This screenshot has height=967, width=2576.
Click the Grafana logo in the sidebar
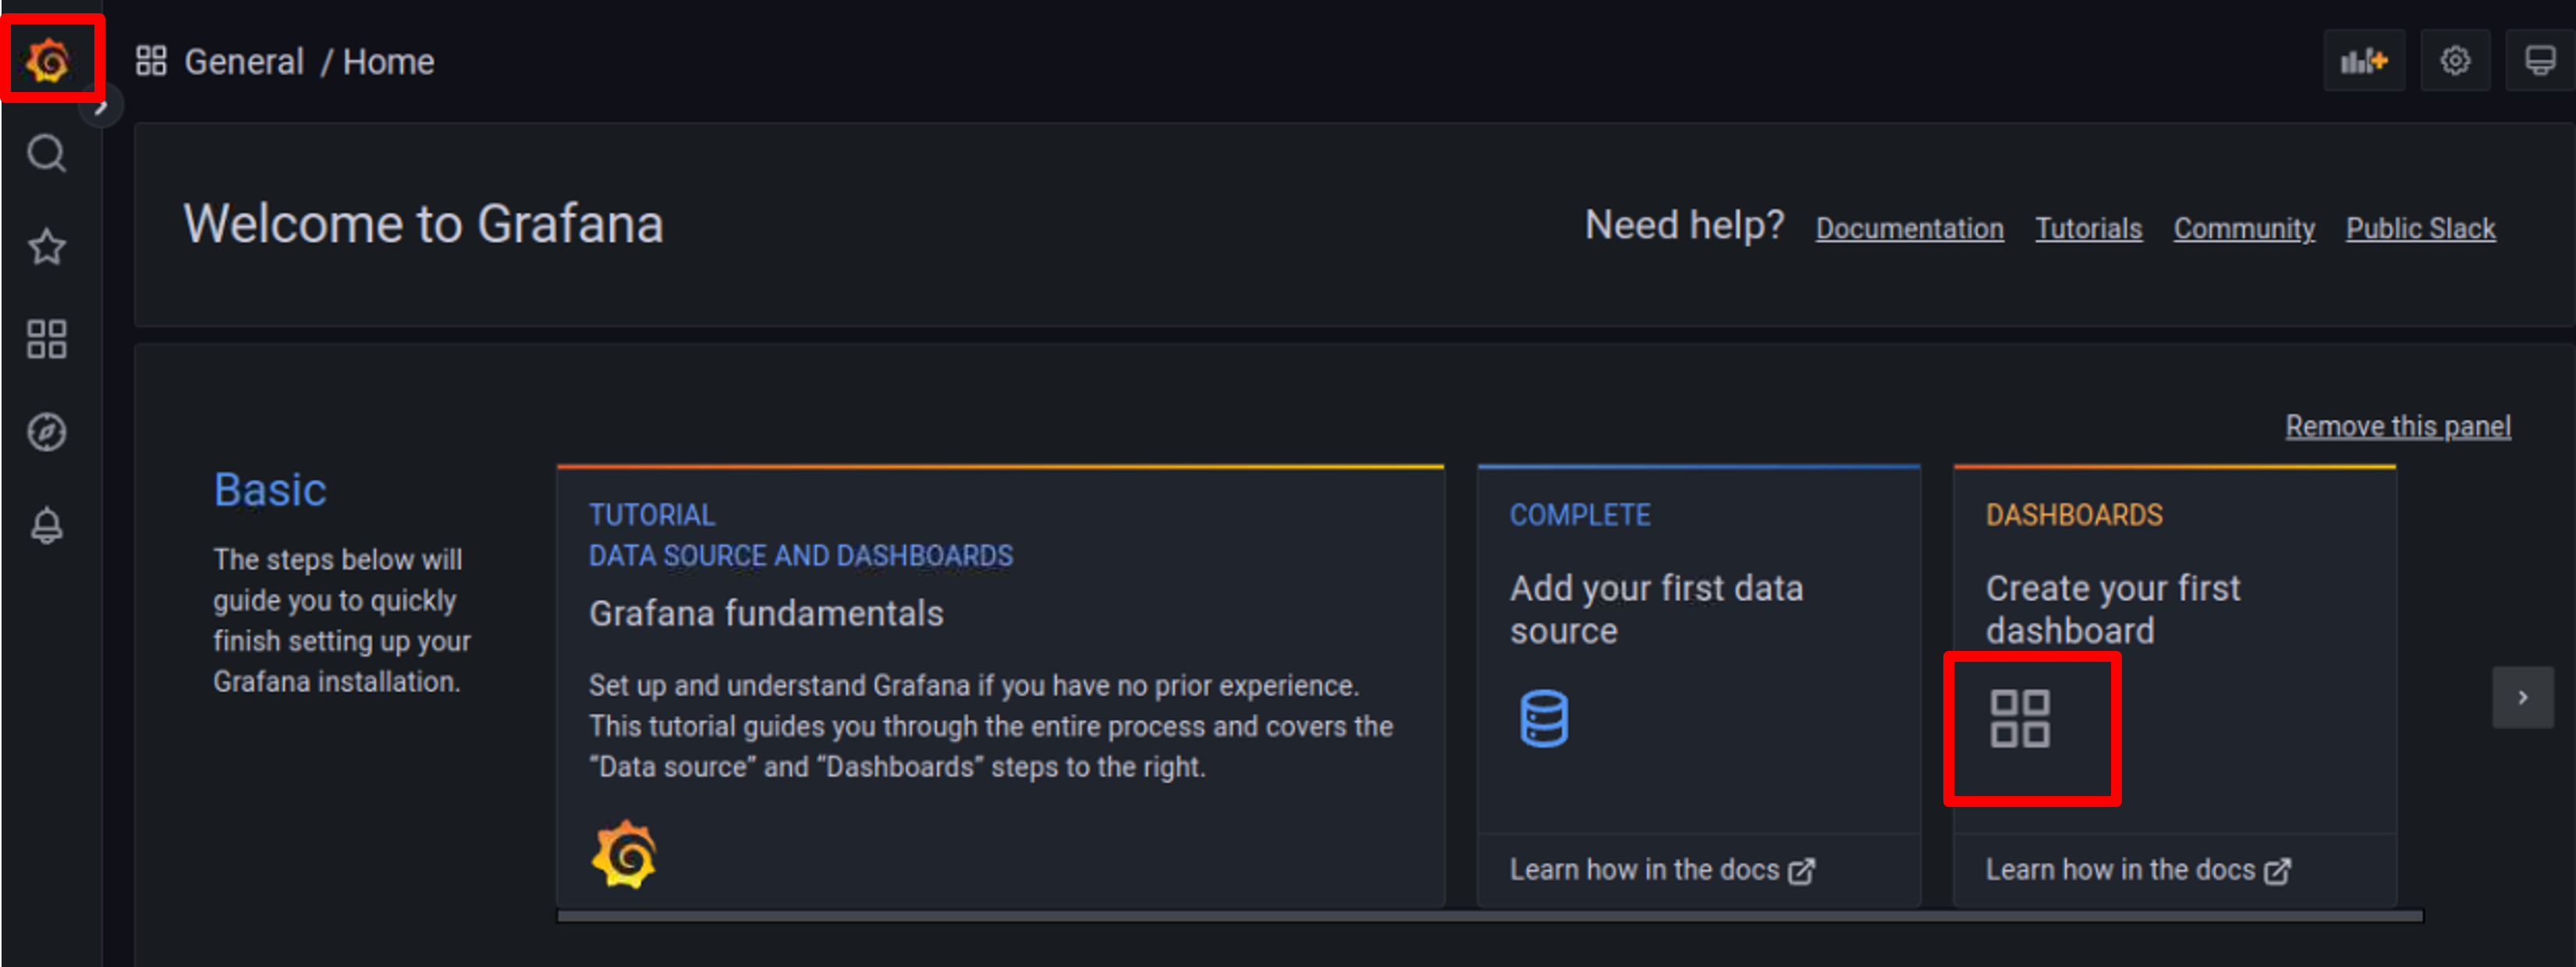click(48, 61)
